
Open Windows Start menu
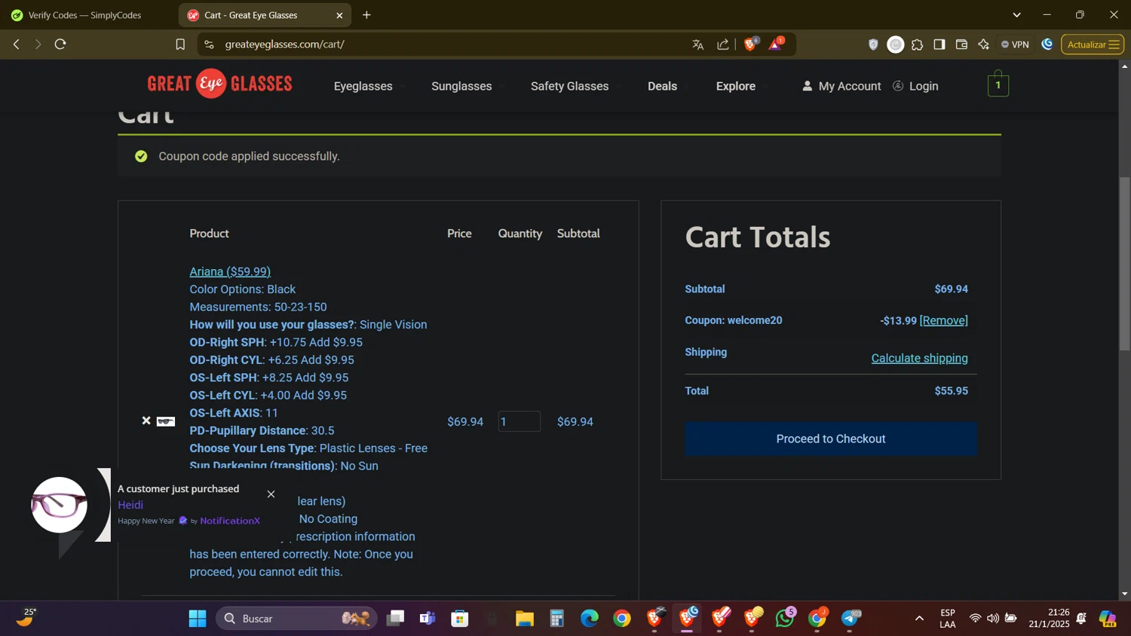[198, 619]
